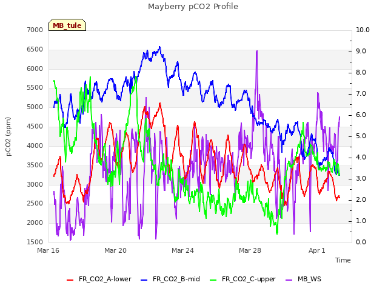
Task: Click the purple MB_WS spike peak near Mar 28
Action: (257, 51)
